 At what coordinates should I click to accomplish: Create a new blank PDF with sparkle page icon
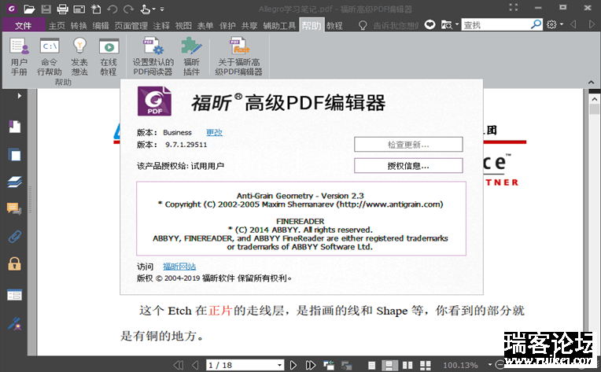coord(96,9)
